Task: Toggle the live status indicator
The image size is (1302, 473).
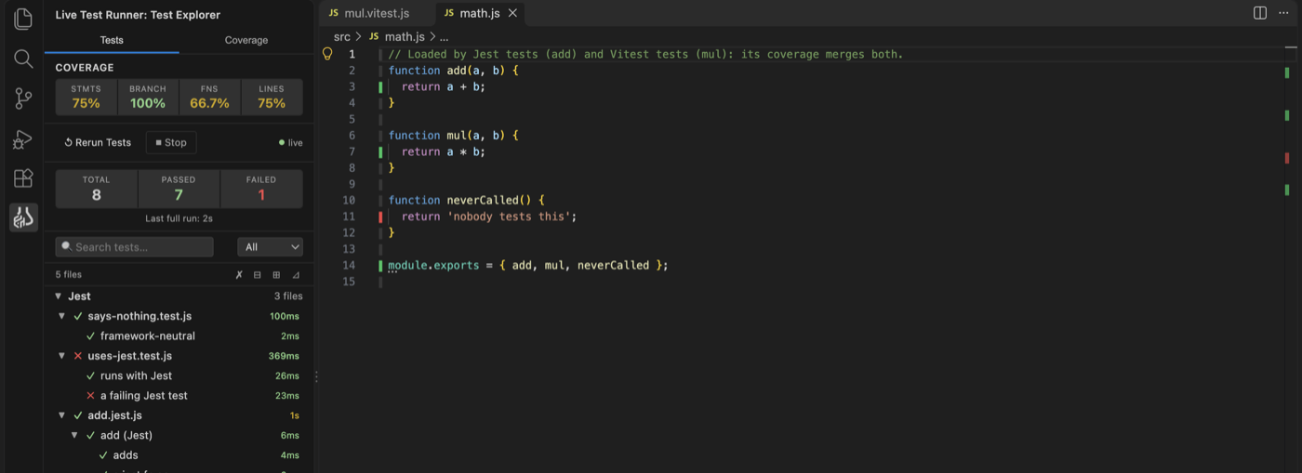Action: pyautogui.click(x=290, y=143)
